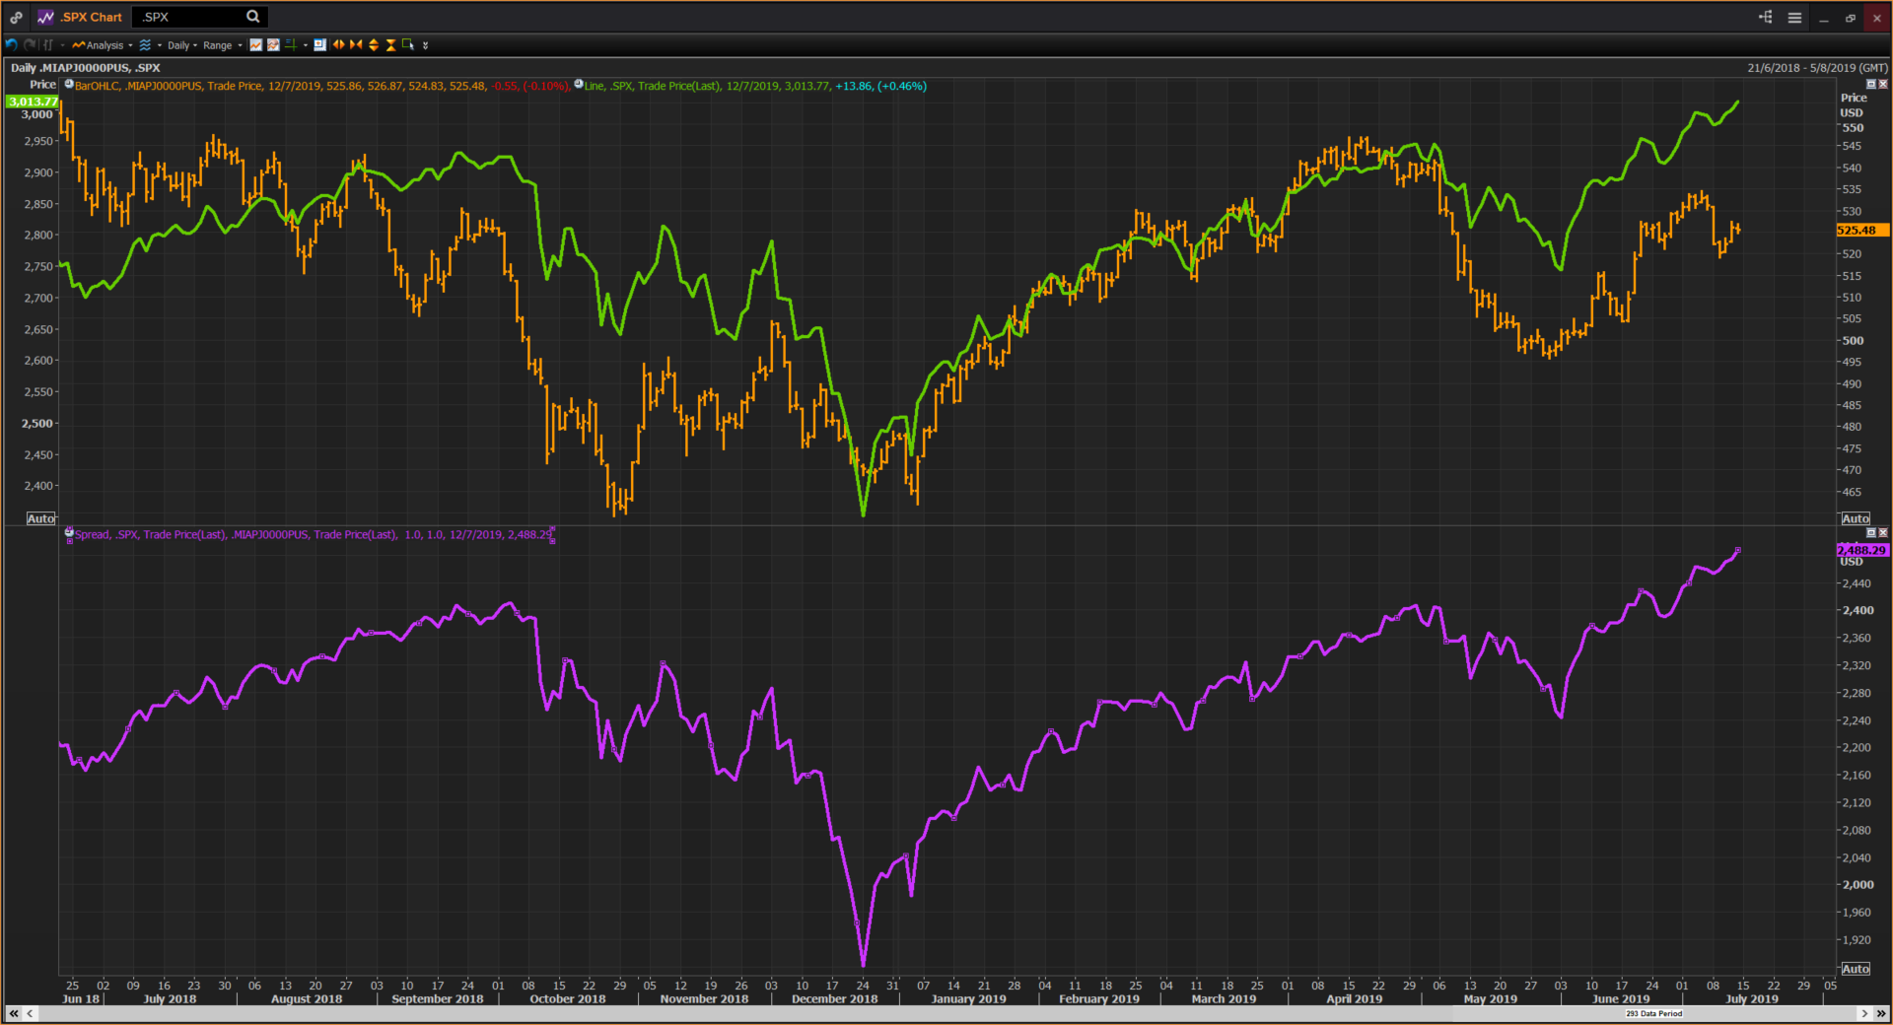Click the date range 21/6/2018 - 5/8/2019 label

(1817, 68)
